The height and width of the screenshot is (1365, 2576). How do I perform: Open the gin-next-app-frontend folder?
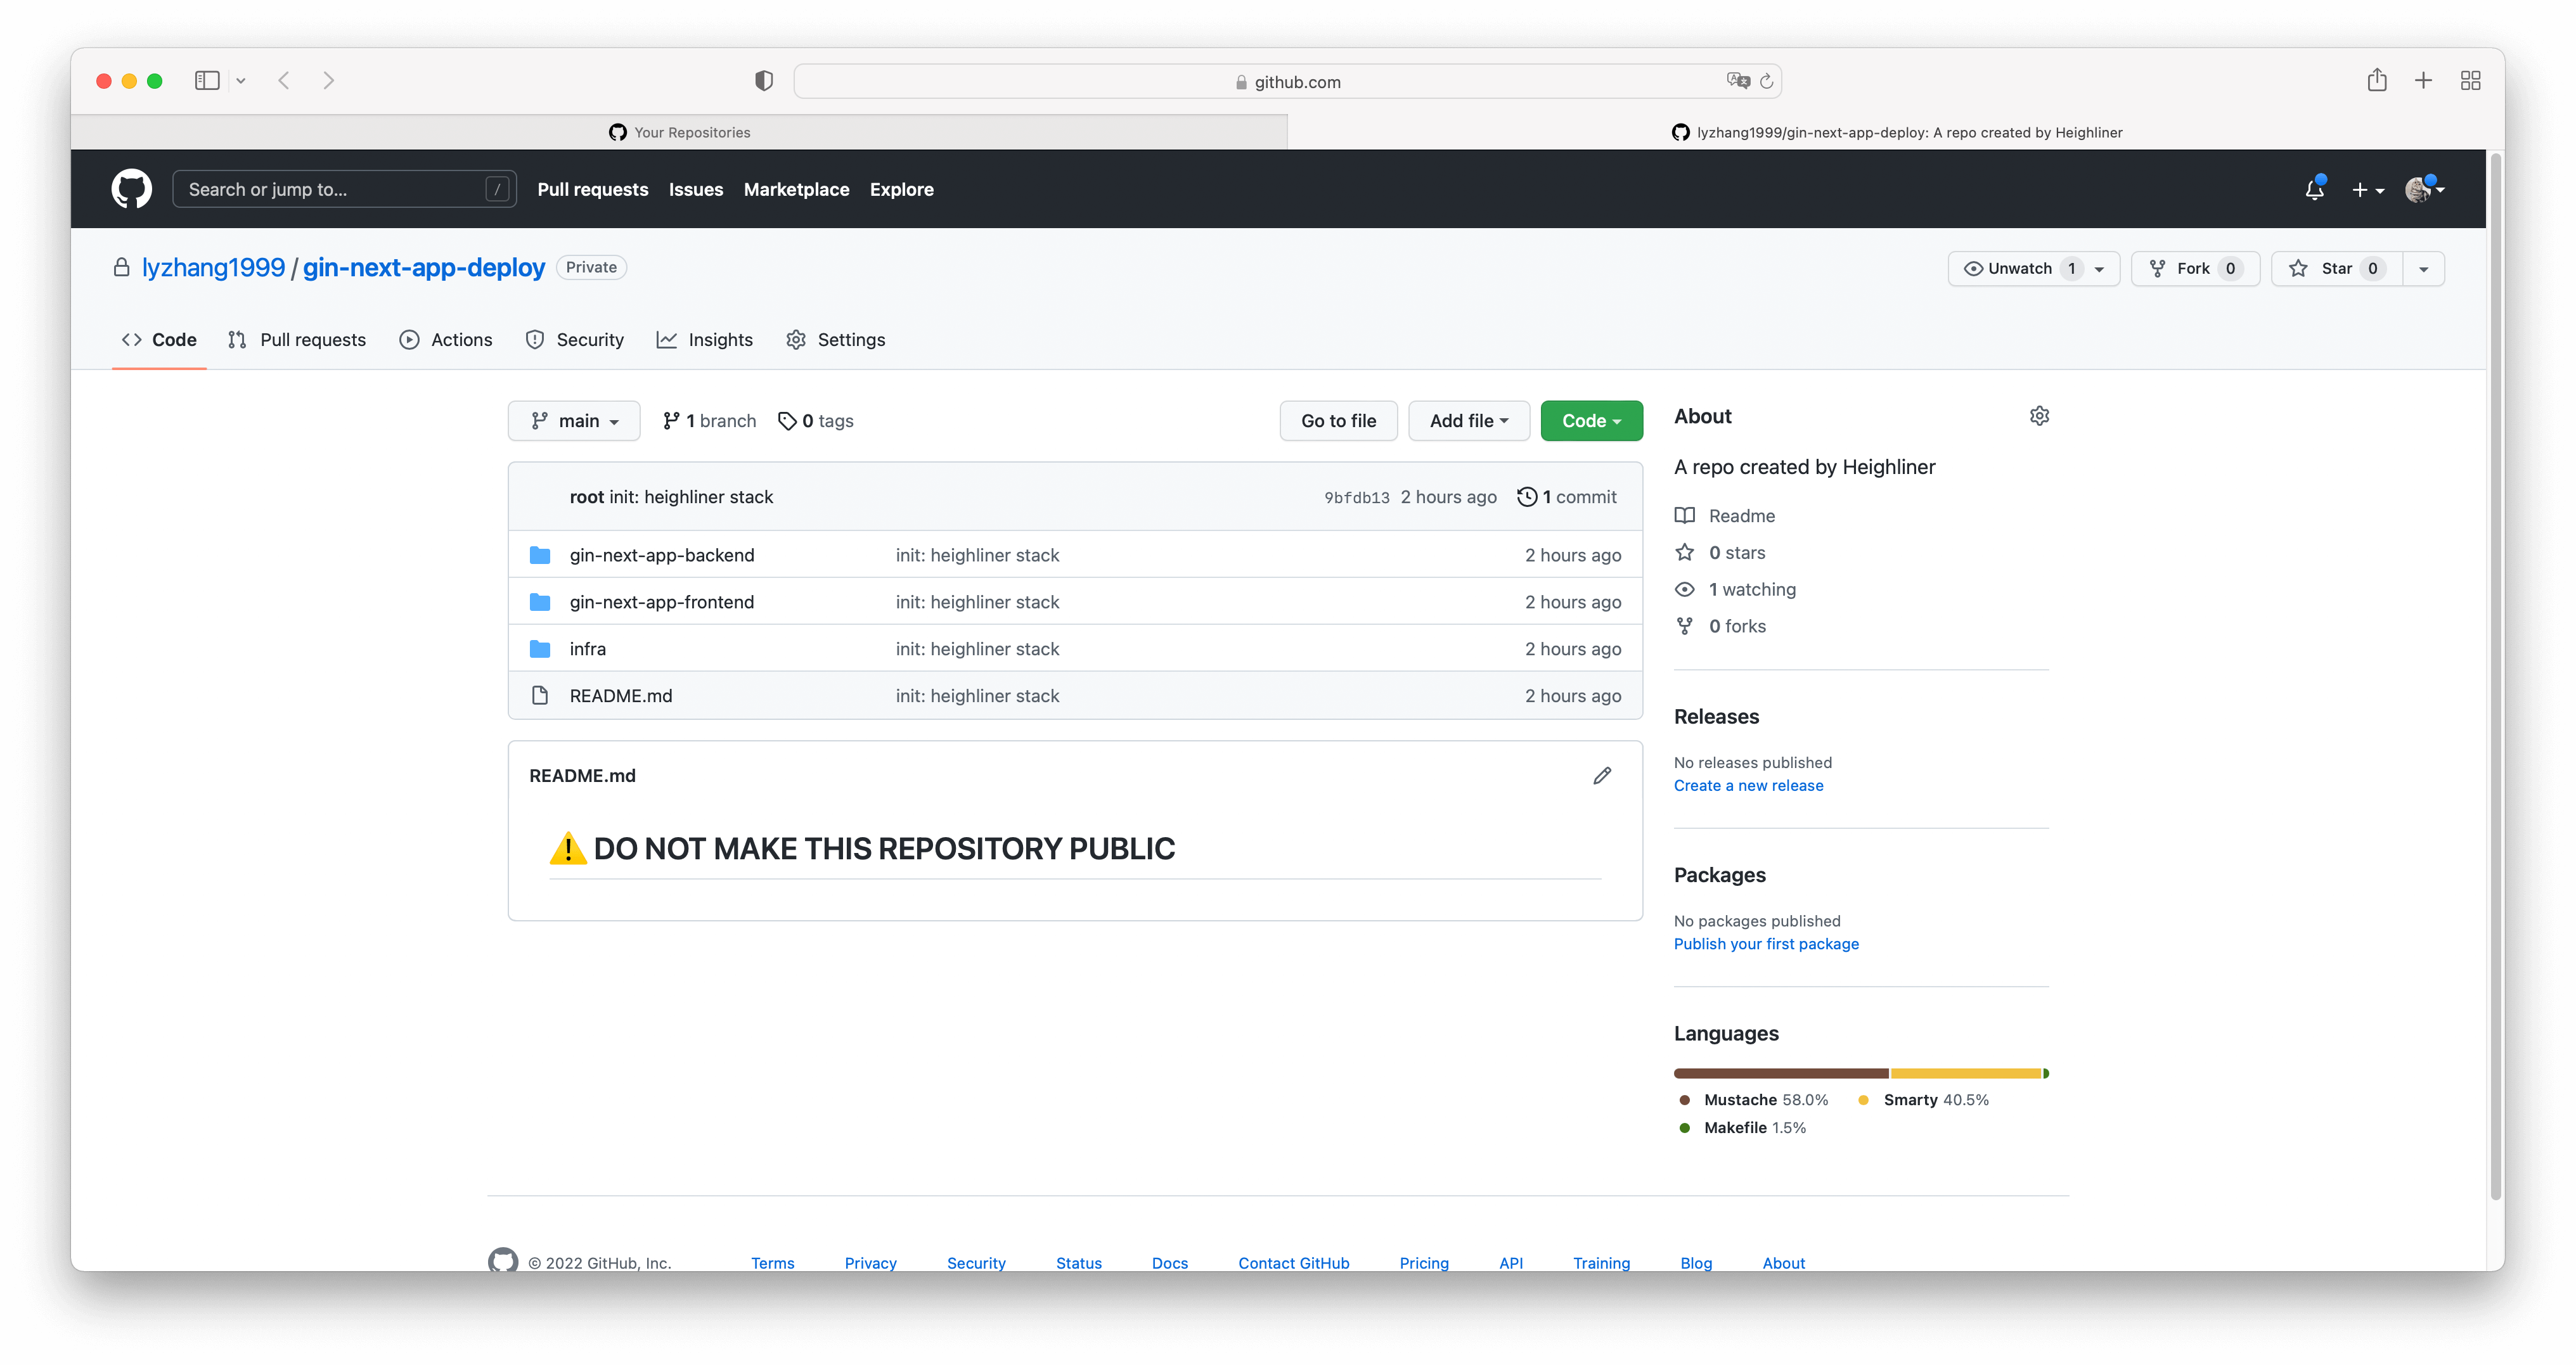(x=662, y=602)
